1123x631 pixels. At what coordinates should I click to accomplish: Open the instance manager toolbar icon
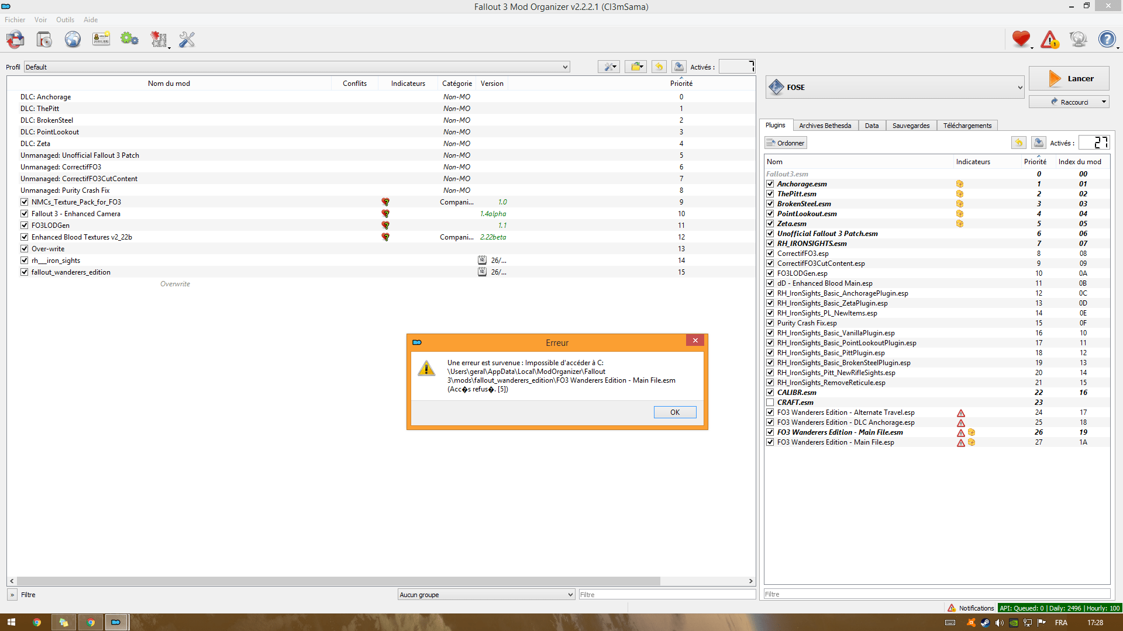pos(15,40)
